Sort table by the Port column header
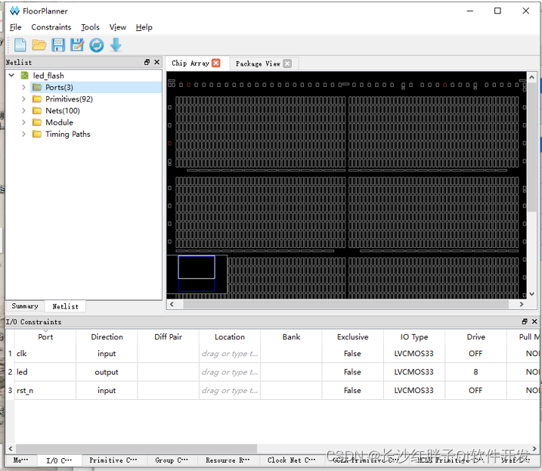This screenshot has height=471, width=542. pyautogui.click(x=45, y=337)
